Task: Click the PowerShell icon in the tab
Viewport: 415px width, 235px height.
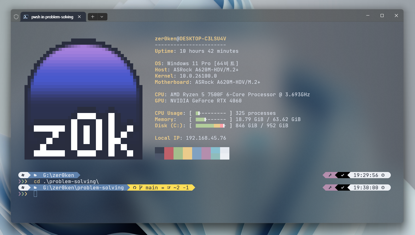Action: [26, 17]
